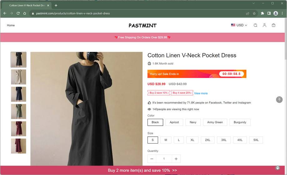Increase quantity with the plus button
This screenshot has height=175, width=287.
176,159
